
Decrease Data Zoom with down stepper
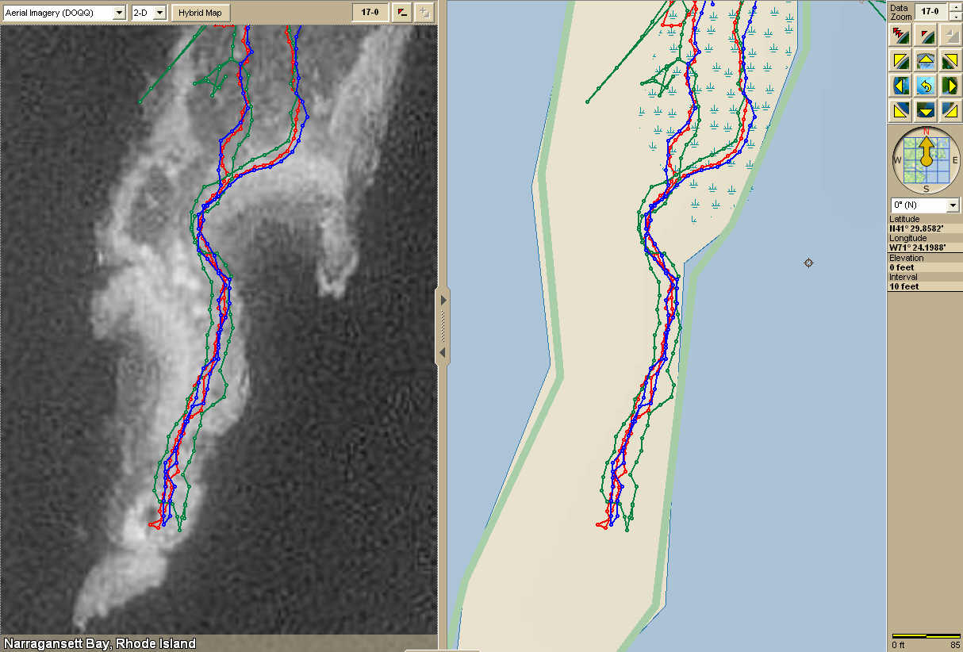(954, 15)
